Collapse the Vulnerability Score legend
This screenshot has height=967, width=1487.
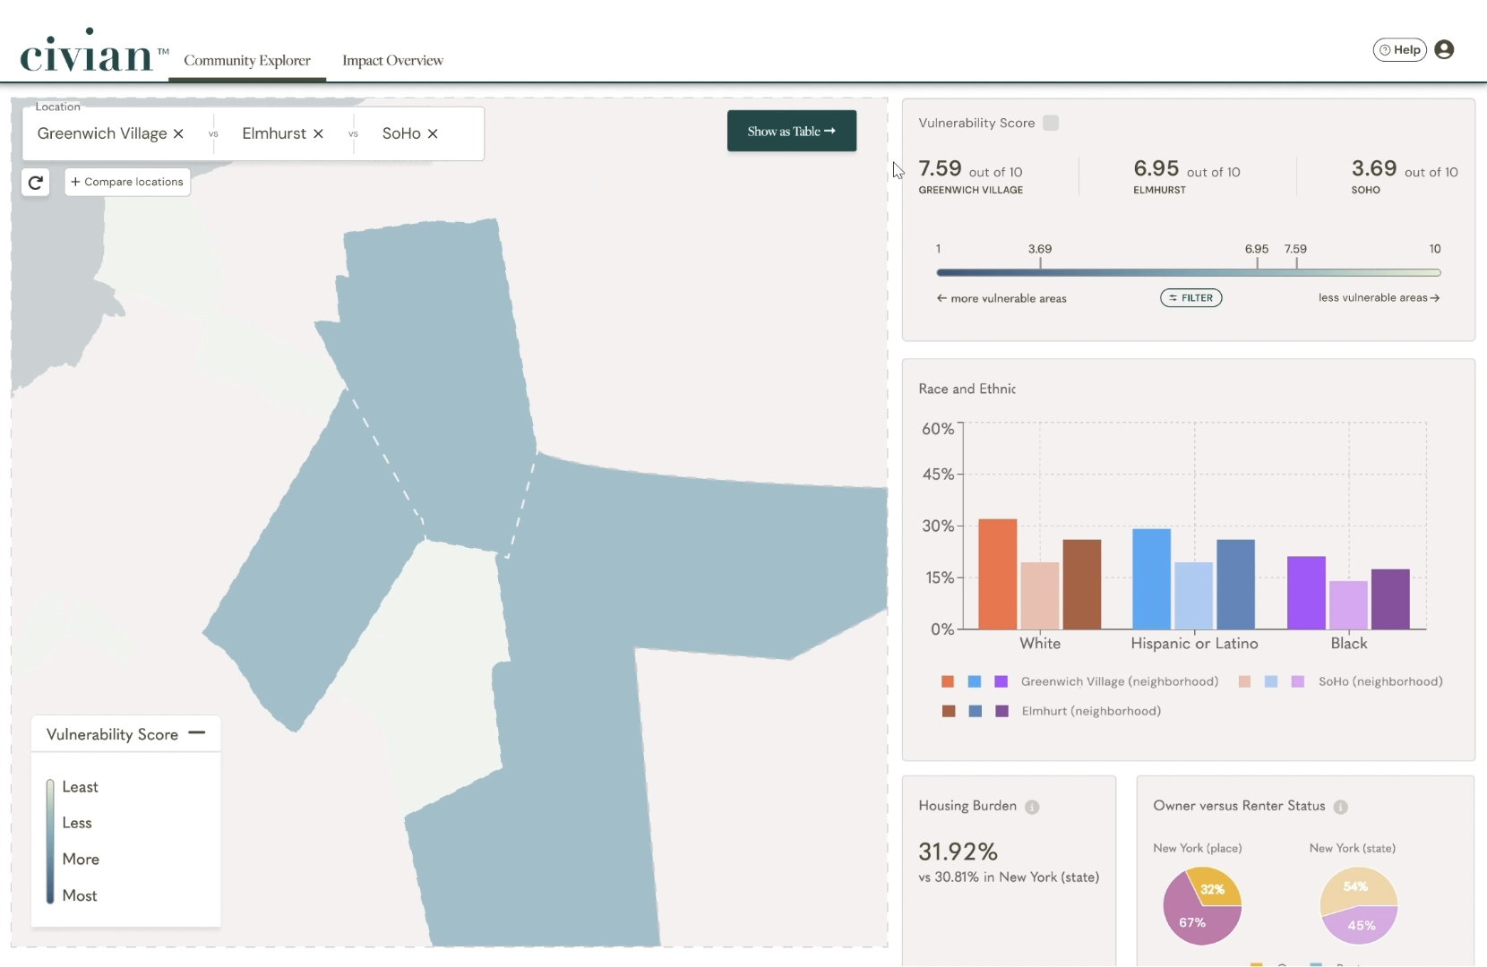click(197, 733)
